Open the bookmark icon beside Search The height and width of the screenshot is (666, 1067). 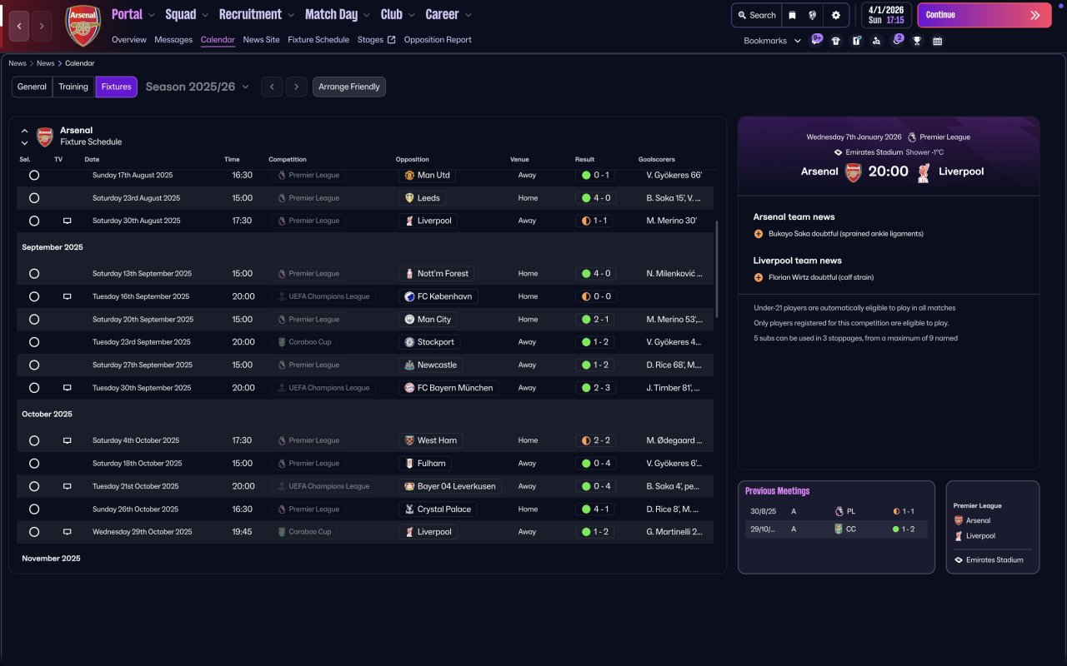792,15
